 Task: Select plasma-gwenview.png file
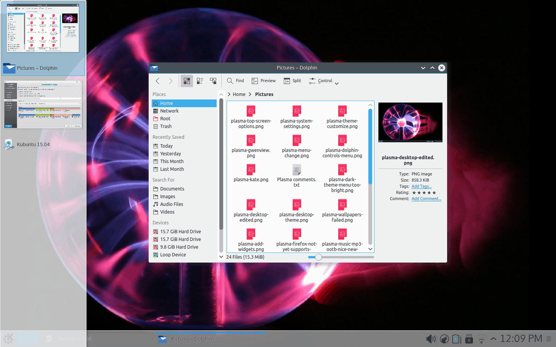point(251,147)
